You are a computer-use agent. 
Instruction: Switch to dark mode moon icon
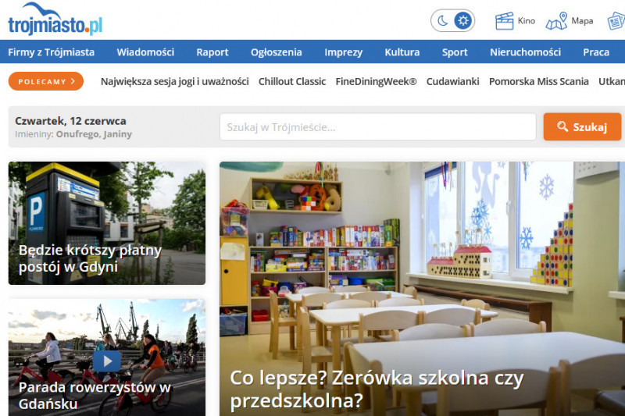[x=442, y=21]
